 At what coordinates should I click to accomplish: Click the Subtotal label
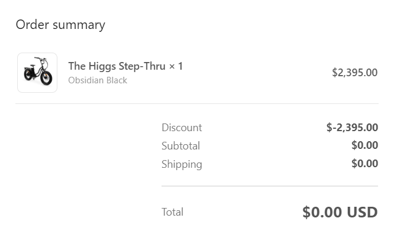point(180,146)
